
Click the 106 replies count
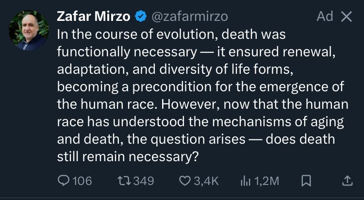[82, 181]
